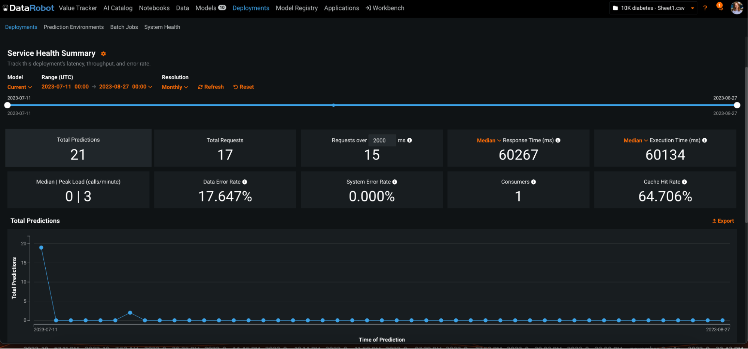748x349 pixels.
Task: Click the Service Health Summary settings gear
Action: [103, 54]
